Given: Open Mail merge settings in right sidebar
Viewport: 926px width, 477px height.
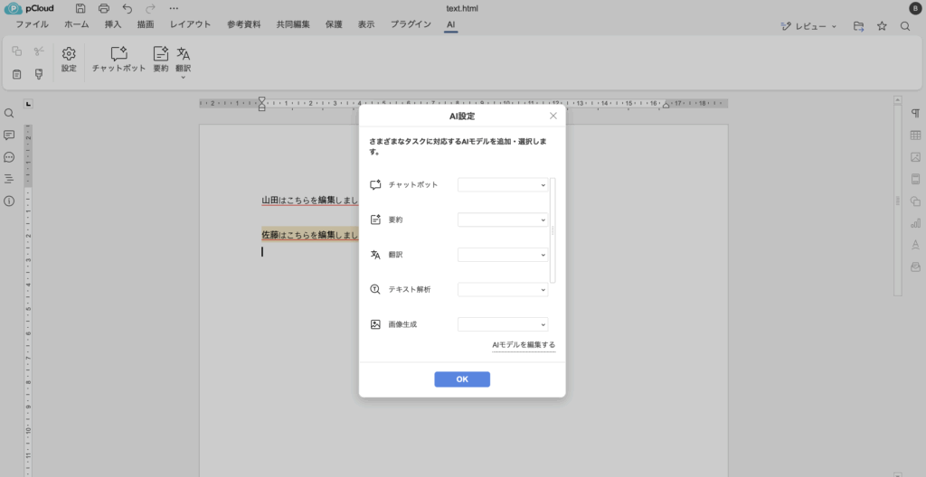Looking at the screenshot, I should [915, 267].
